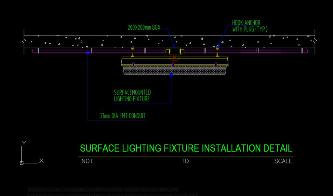
Task: Select the "HOOK ANCHOR" annotation line
Action: coord(246,23)
